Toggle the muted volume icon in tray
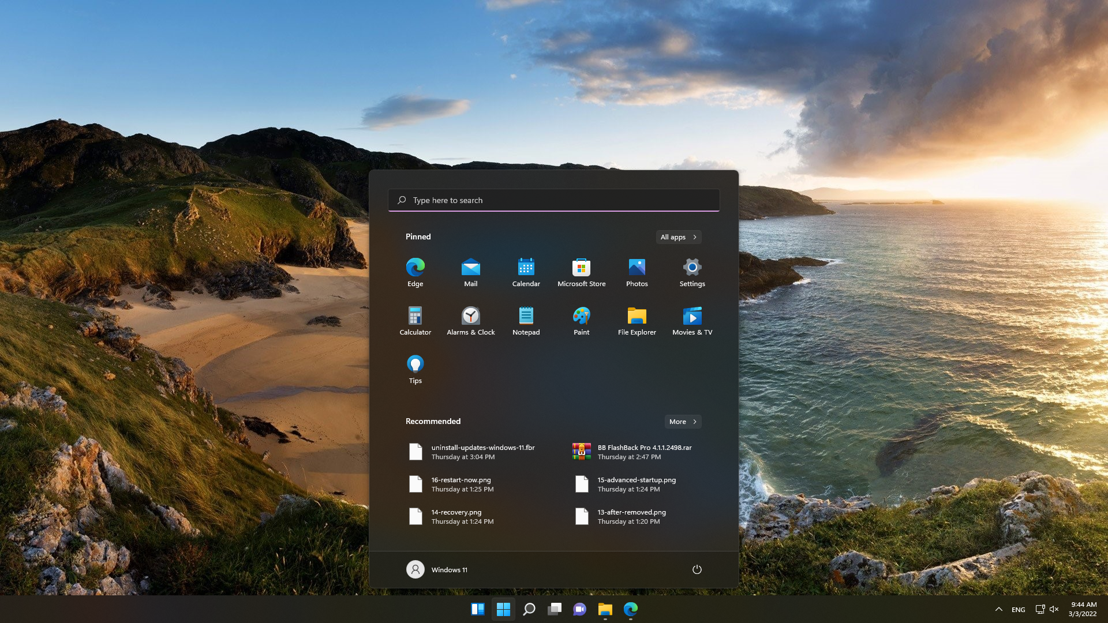This screenshot has width=1108, height=623. click(1054, 609)
